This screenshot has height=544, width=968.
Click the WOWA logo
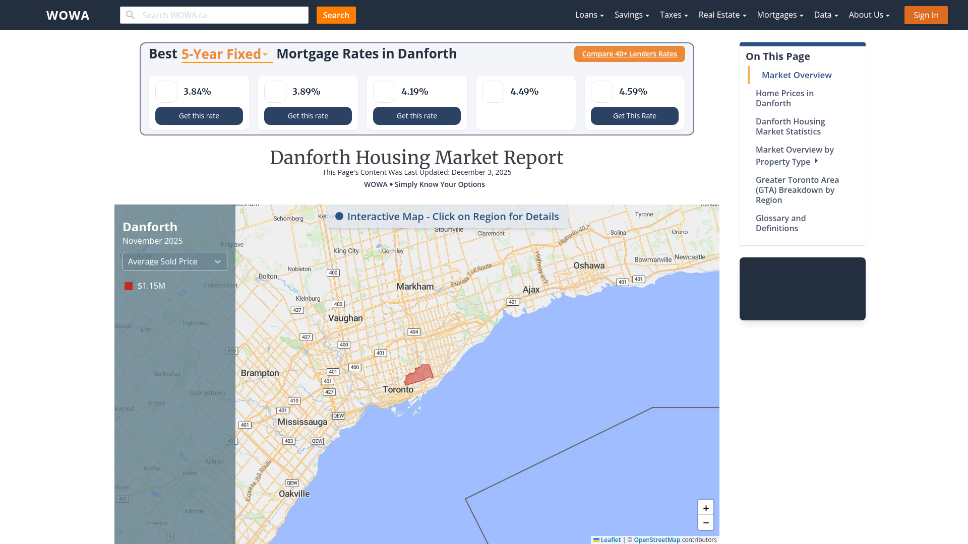pos(68,15)
